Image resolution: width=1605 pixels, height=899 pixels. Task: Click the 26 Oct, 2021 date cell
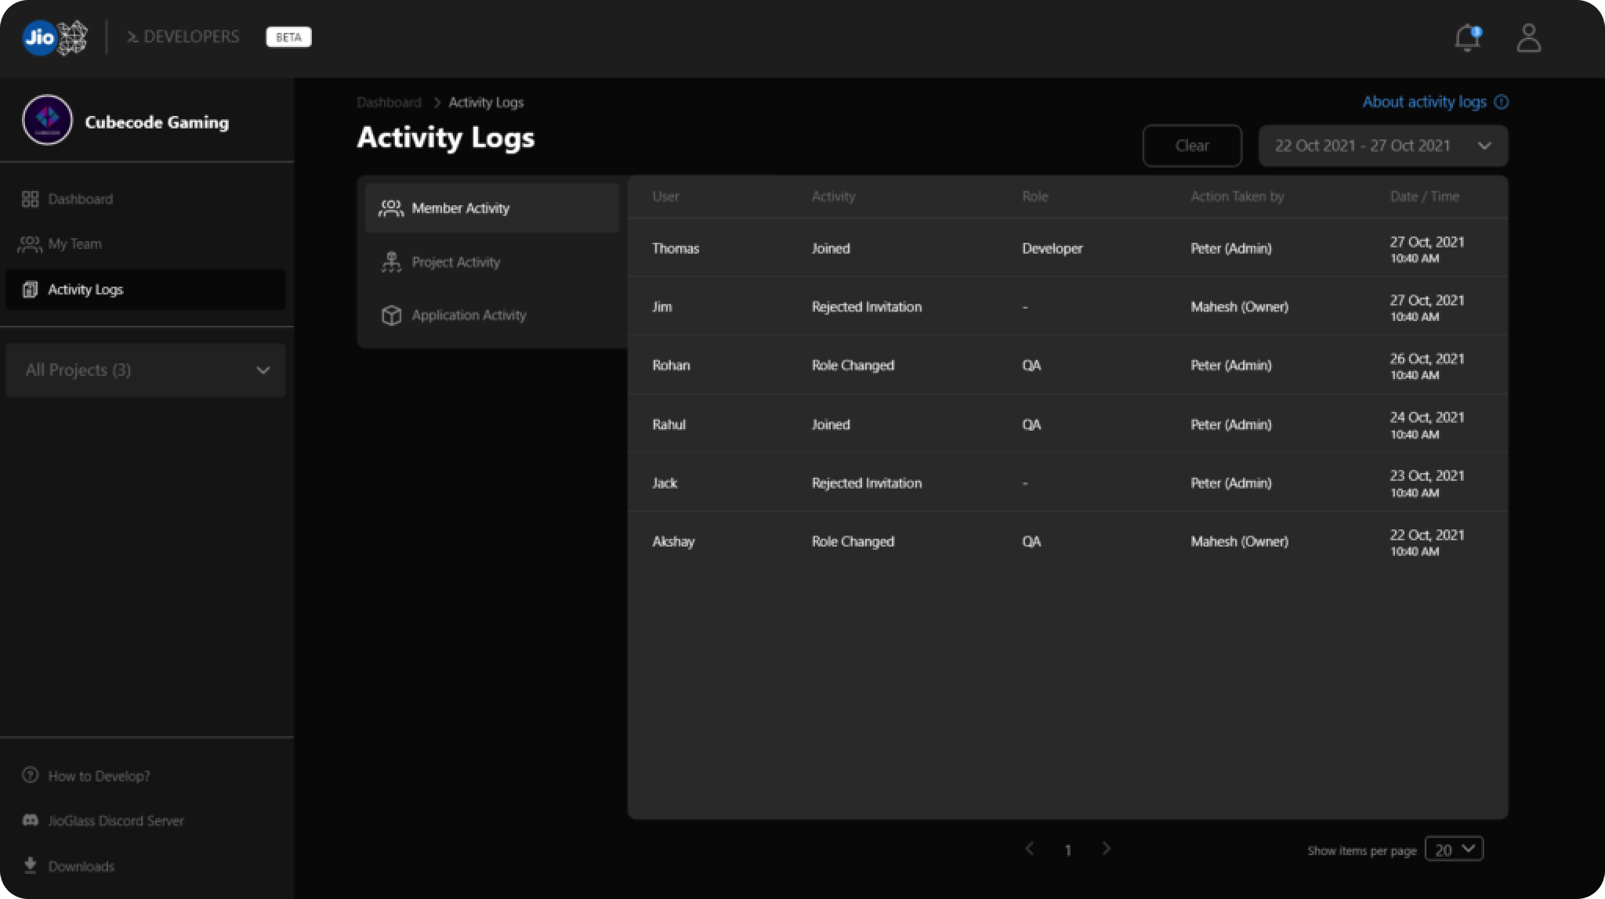click(x=1426, y=366)
